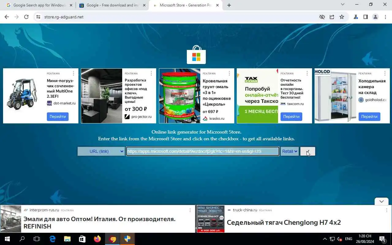Screen dimensions: 392x245
Task: Switch to Google Free download tab
Action: (x=112, y=5)
